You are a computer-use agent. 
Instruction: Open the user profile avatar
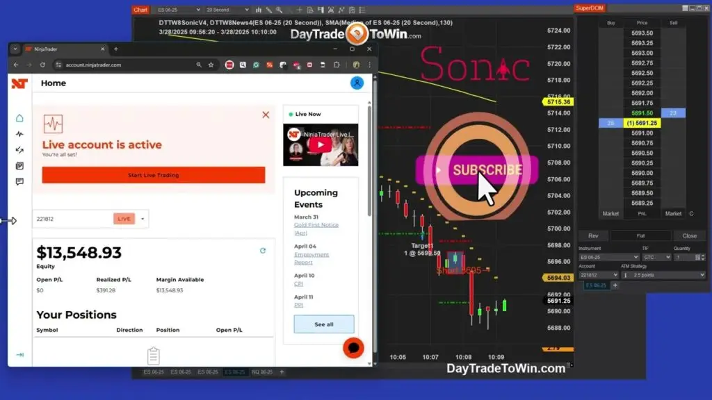[x=357, y=83]
